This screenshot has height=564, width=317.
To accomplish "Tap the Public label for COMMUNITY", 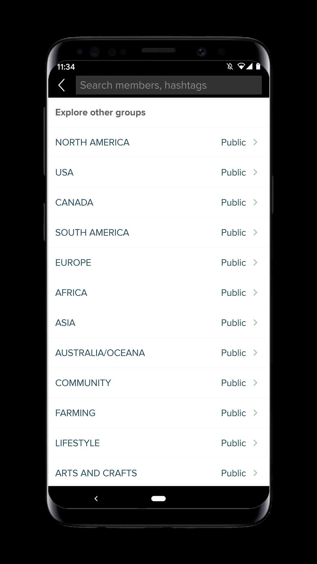I will click(x=233, y=383).
